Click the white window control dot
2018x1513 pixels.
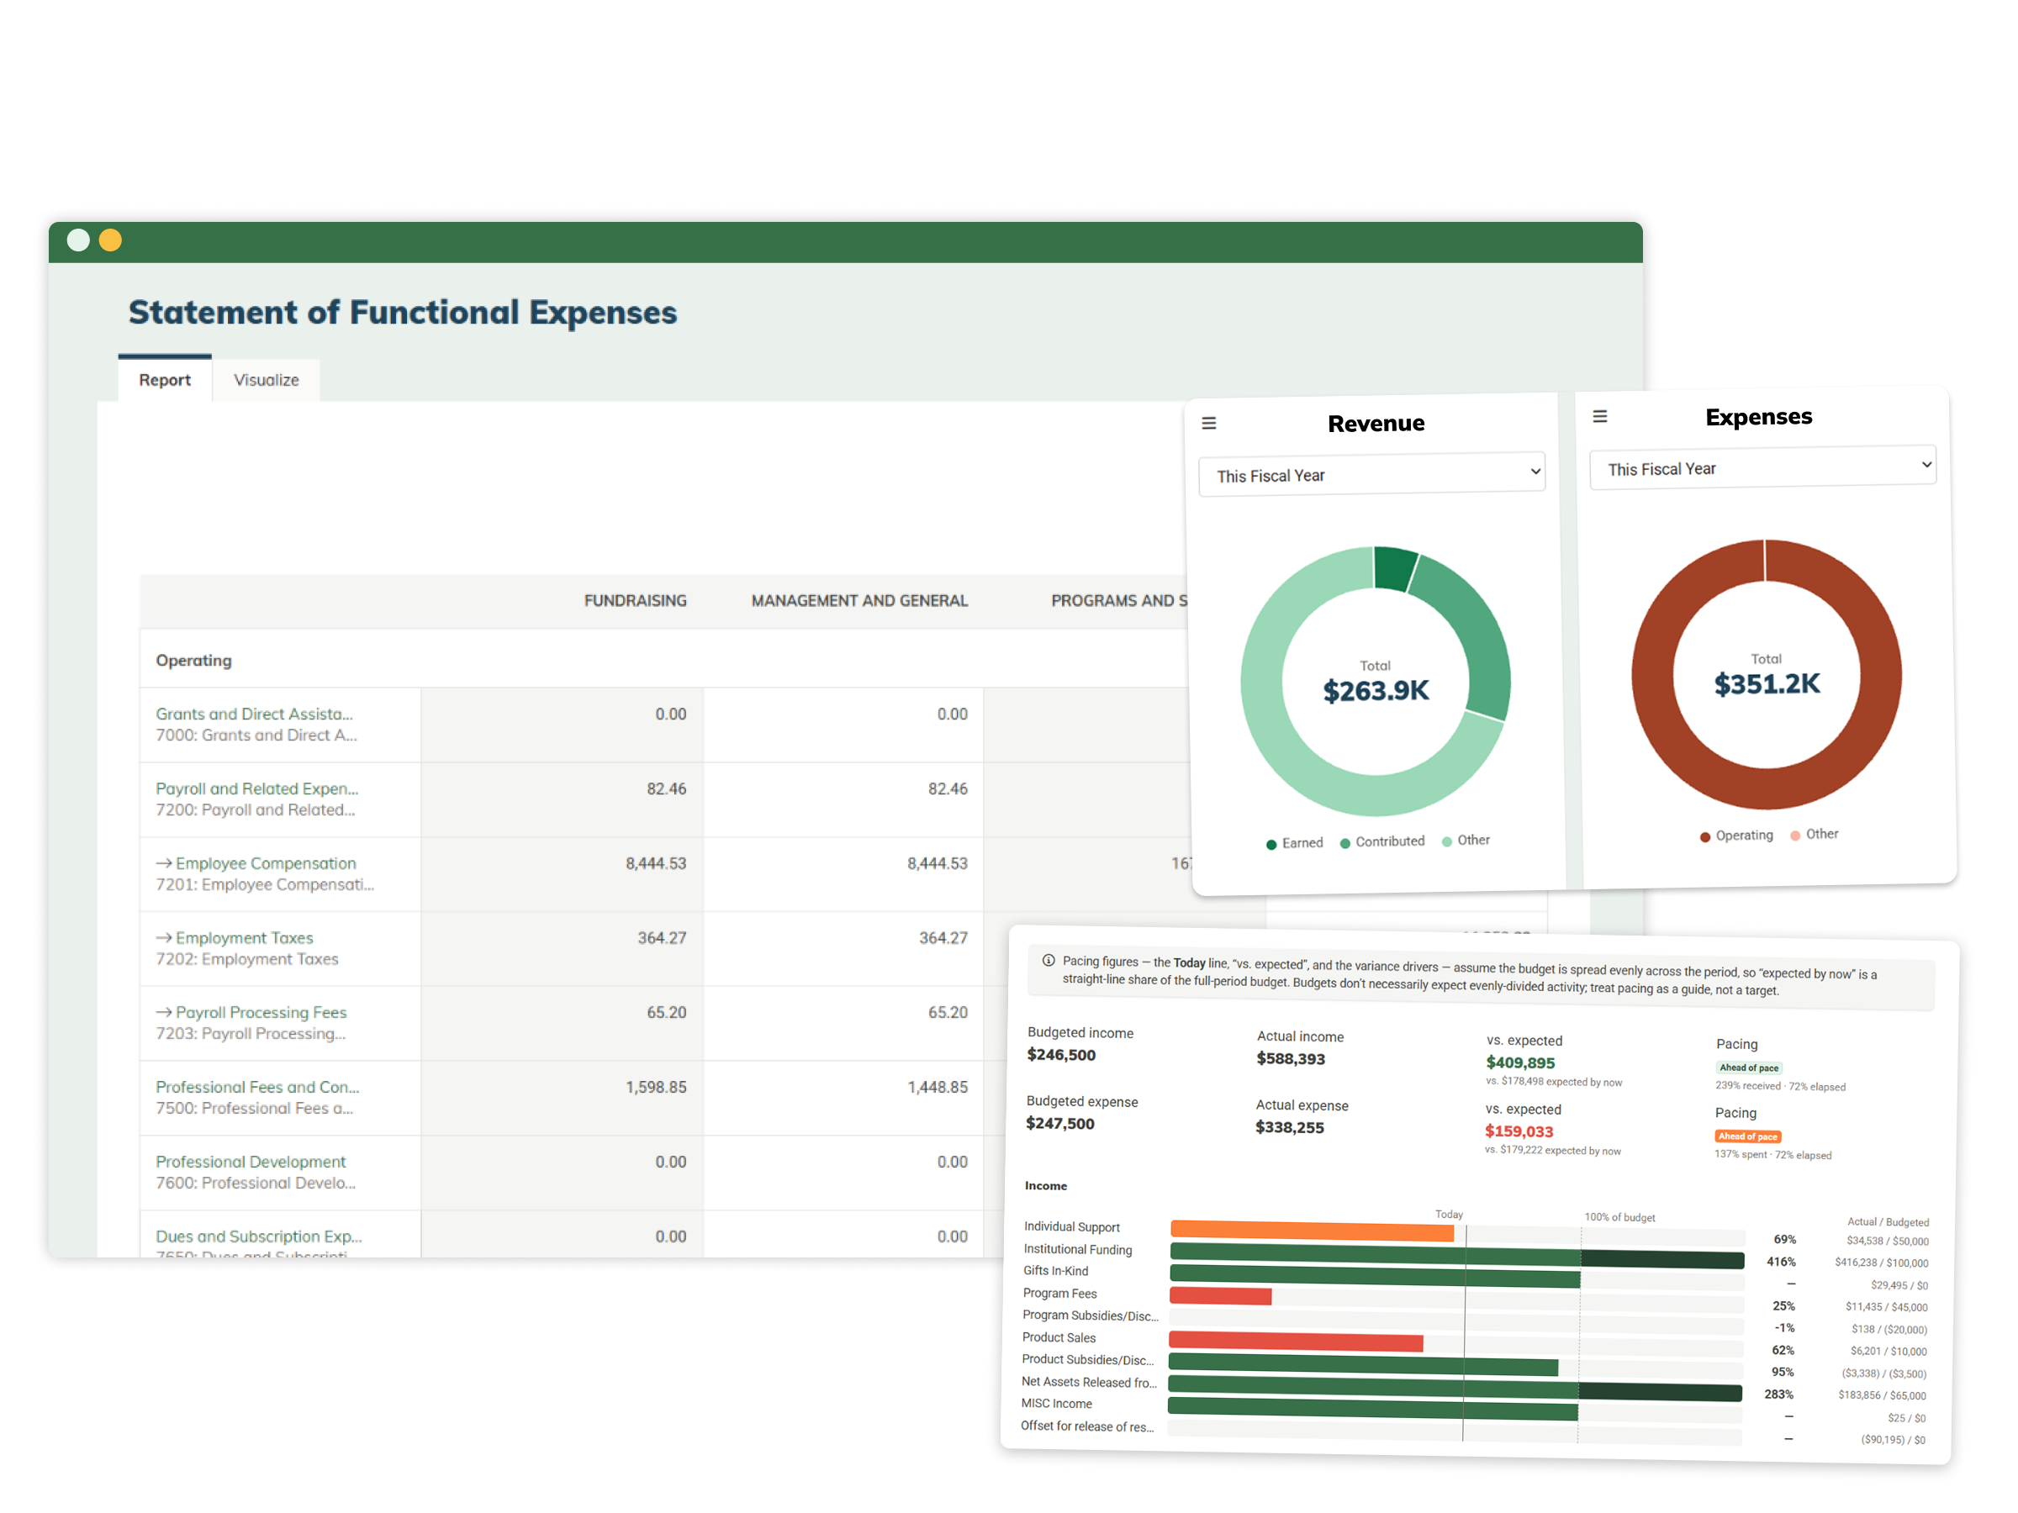tap(78, 240)
